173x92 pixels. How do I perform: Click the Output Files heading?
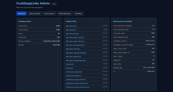[x=71, y=21]
